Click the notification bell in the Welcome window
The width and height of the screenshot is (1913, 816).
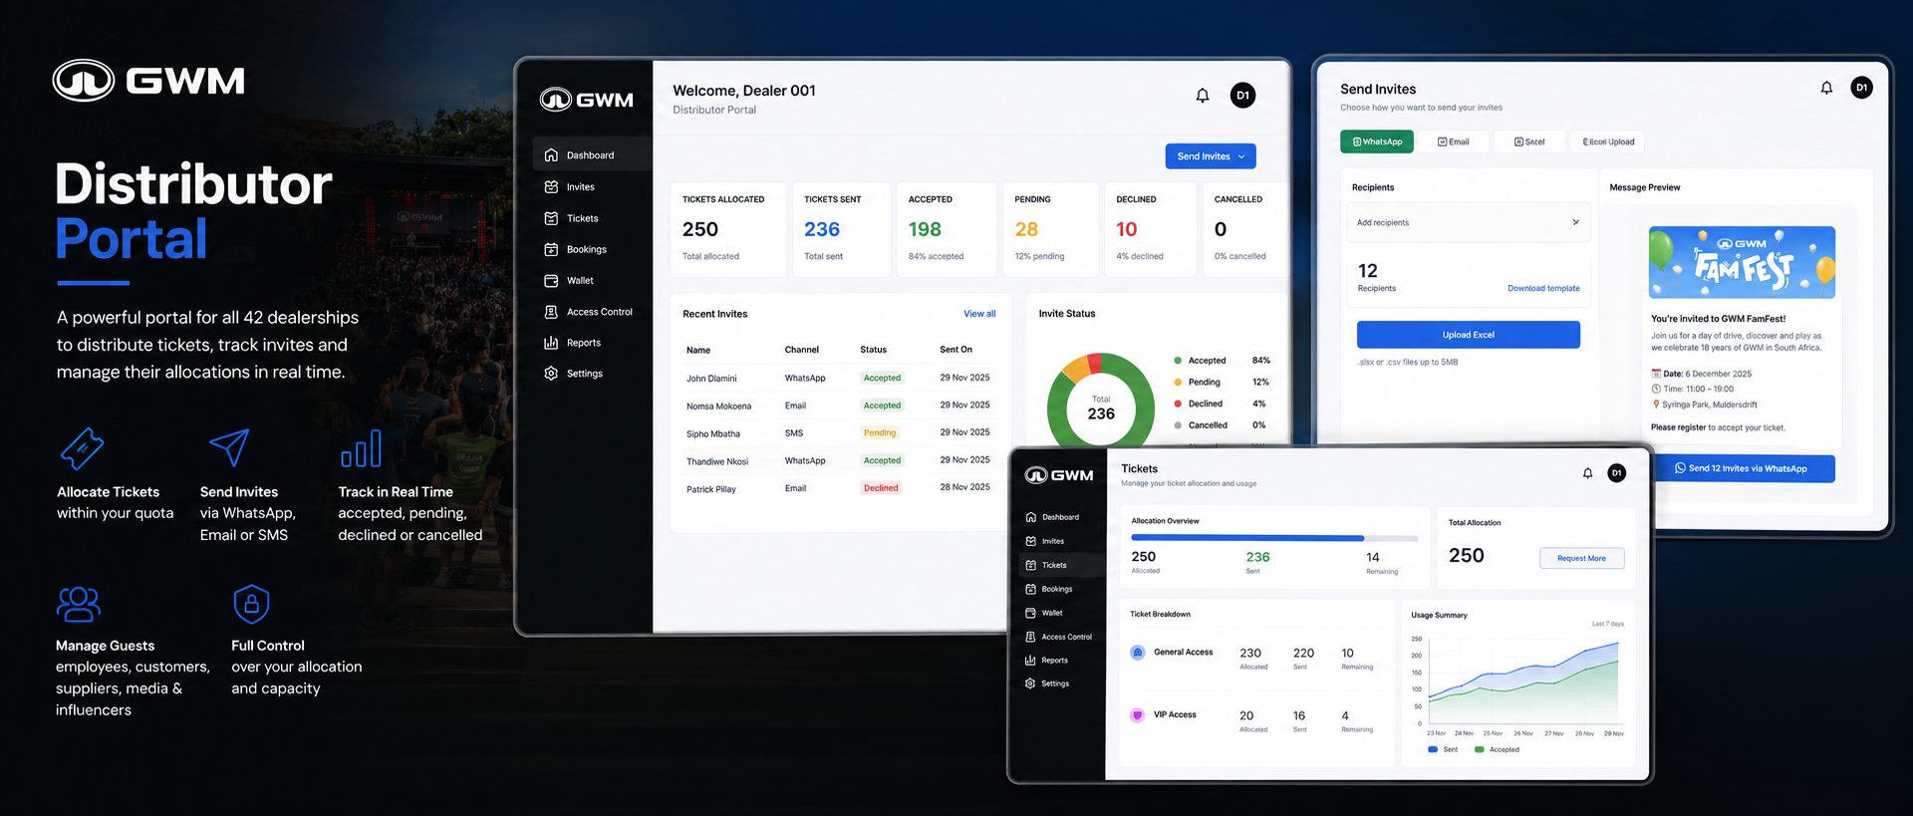click(x=1203, y=96)
